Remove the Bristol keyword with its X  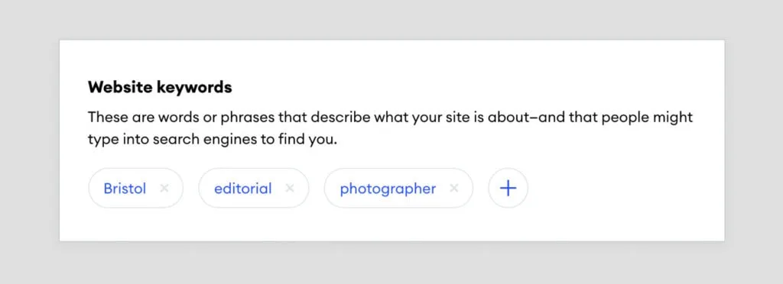pyautogui.click(x=164, y=189)
